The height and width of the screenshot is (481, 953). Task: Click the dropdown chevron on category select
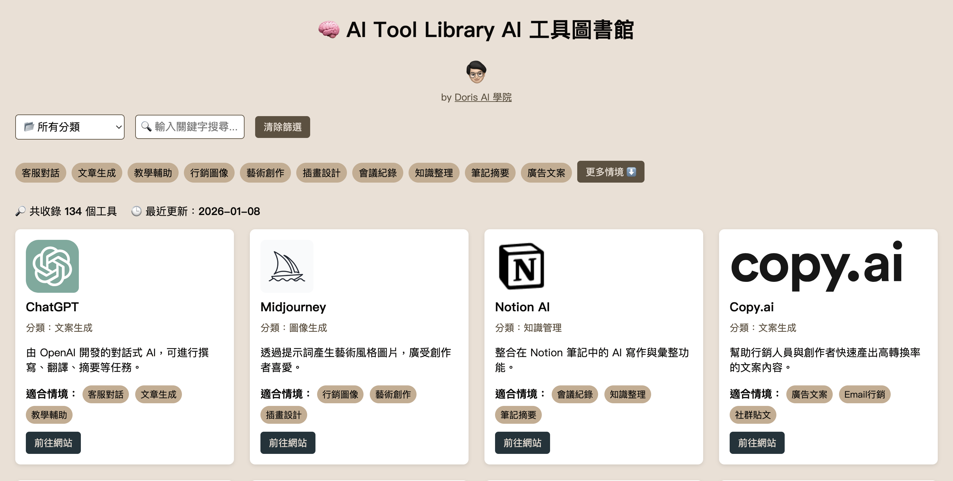click(x=118, y=127)
